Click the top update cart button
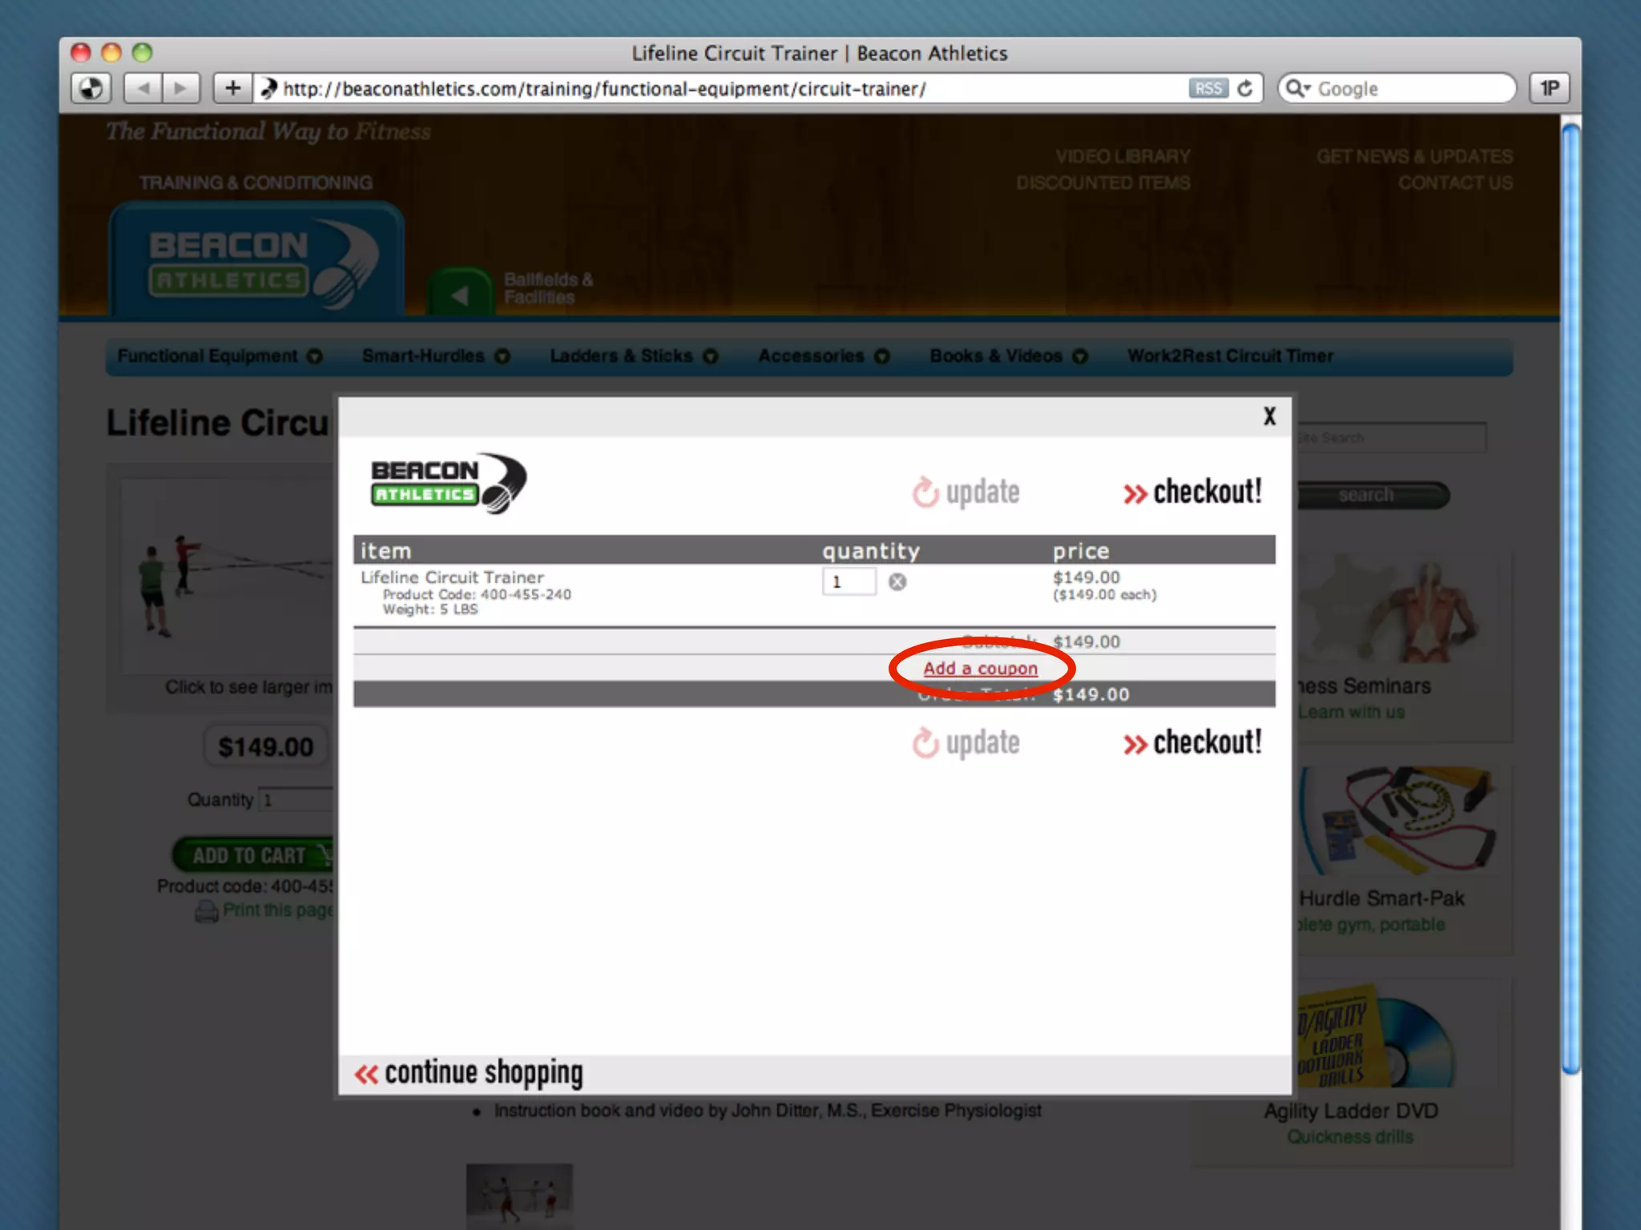This screenshot has width=1641, height=1230. click(x=966, y=492)
